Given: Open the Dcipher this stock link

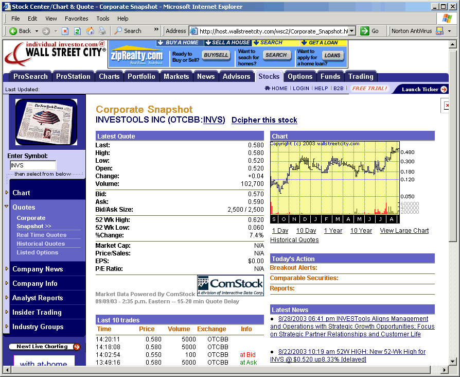Looking at the screenshot, I should pos(264,120).
